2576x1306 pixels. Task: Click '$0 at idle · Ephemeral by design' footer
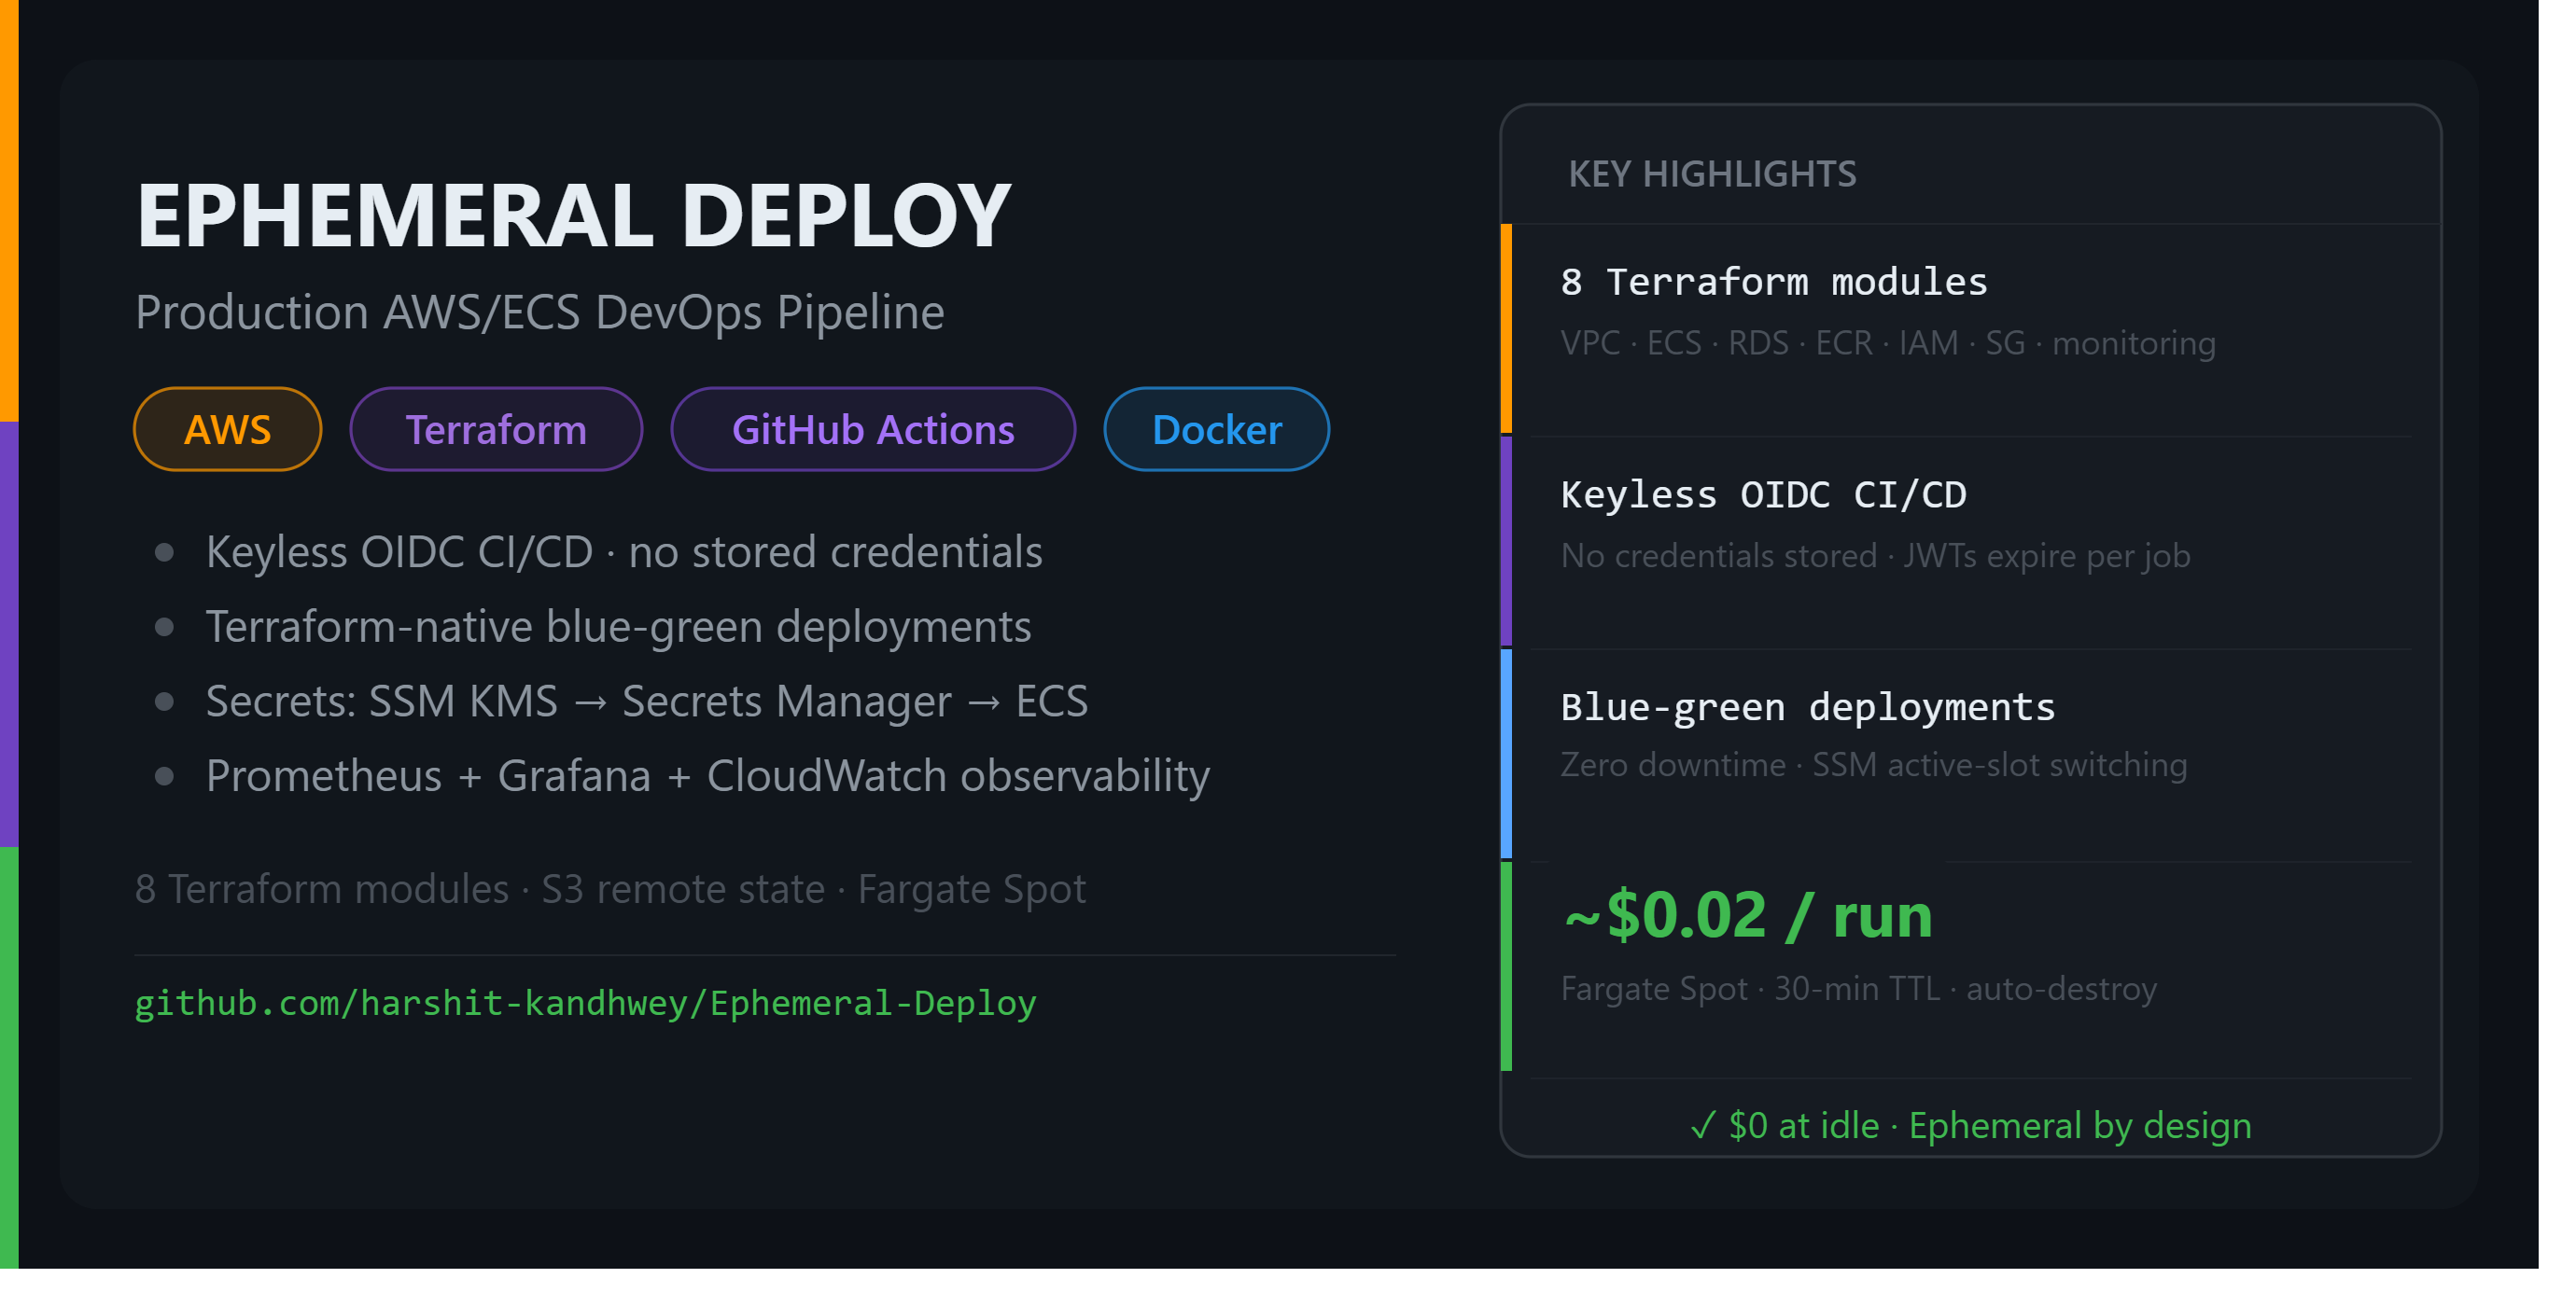click(1970, 1126)
